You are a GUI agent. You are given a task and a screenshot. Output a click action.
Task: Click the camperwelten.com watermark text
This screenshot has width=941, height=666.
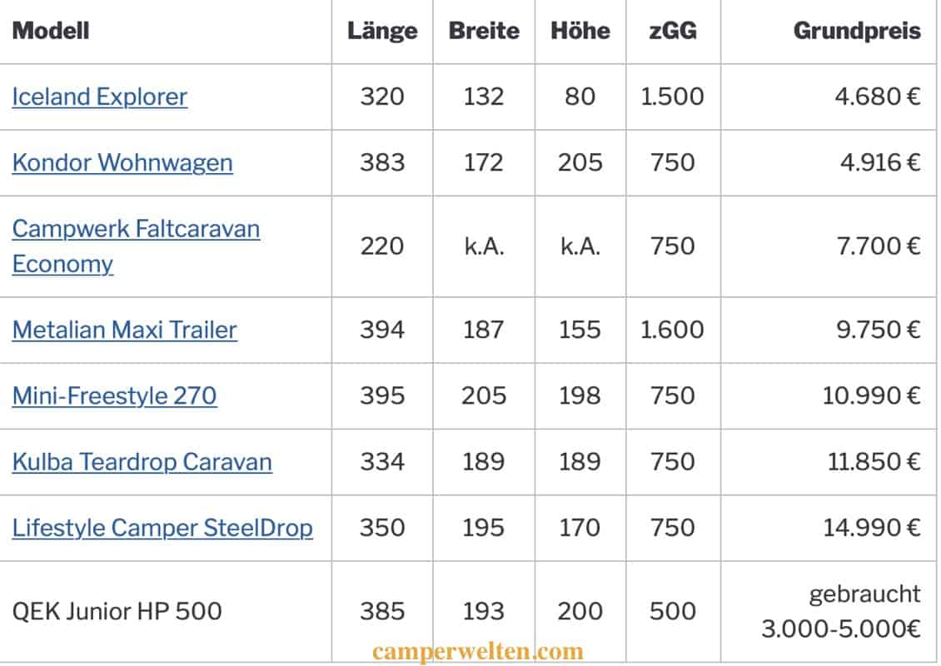[x=478, y=652]
